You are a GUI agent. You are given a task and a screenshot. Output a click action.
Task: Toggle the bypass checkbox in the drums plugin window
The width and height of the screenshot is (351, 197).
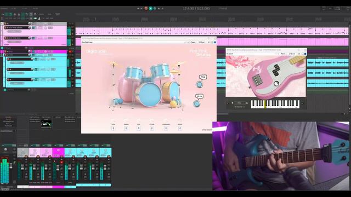tap(215, 42)
